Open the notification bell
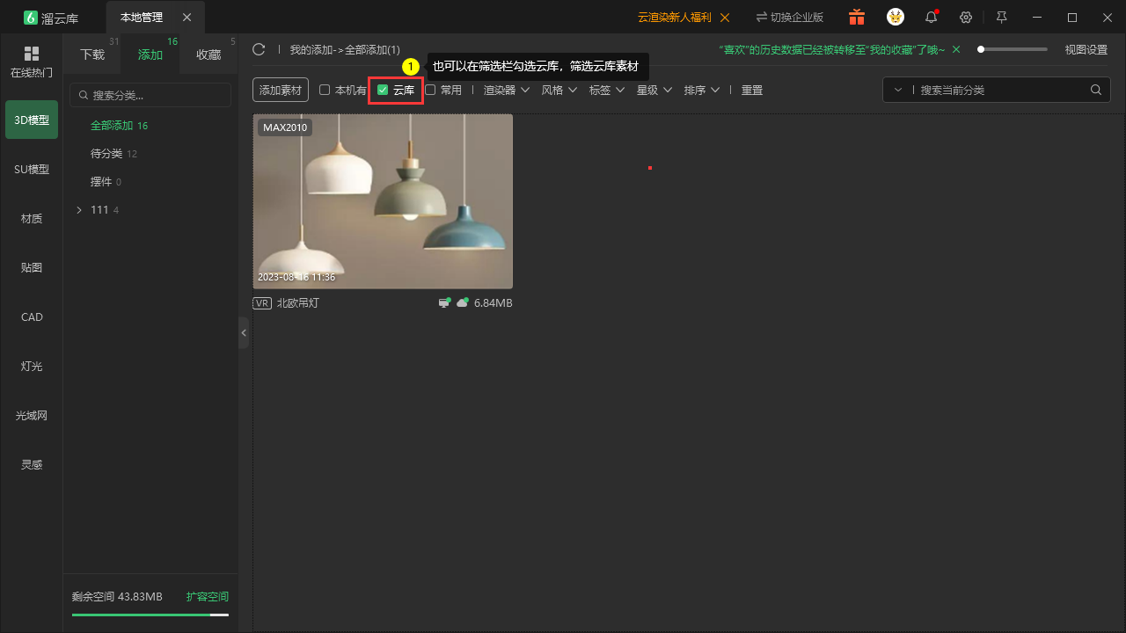Image resolution: width=1126 pixels, height=633 pixels. click(931, 17)
